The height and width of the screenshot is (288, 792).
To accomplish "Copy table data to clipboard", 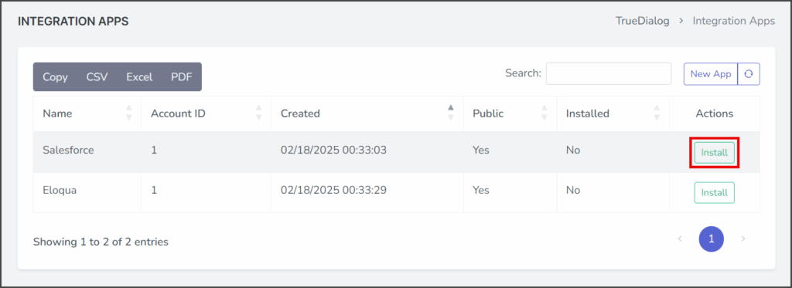I will tap(55, 77).
